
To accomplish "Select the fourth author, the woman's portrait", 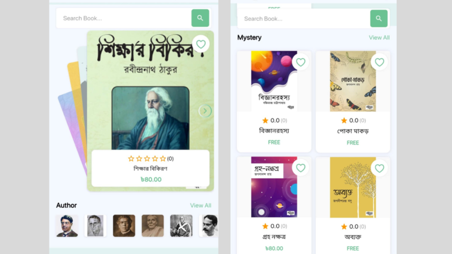I will click(153, 226).
